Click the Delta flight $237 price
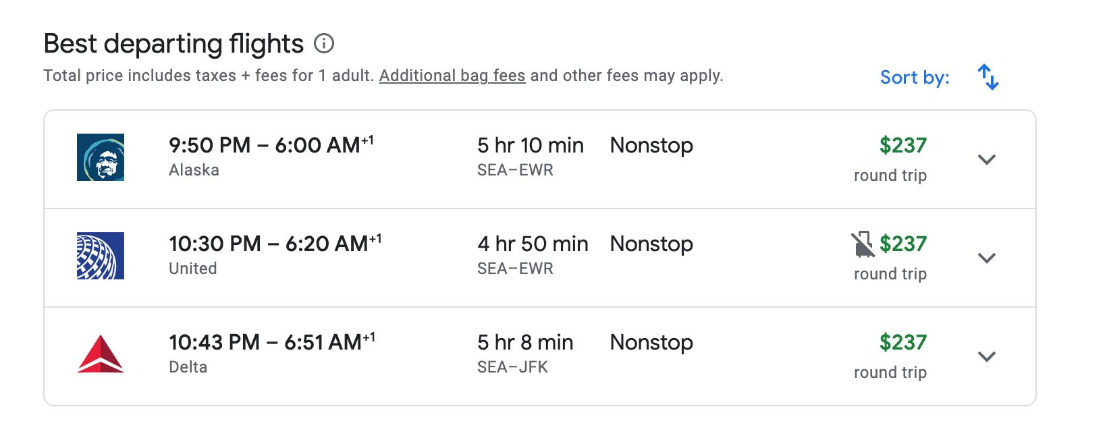 [902, 342]
